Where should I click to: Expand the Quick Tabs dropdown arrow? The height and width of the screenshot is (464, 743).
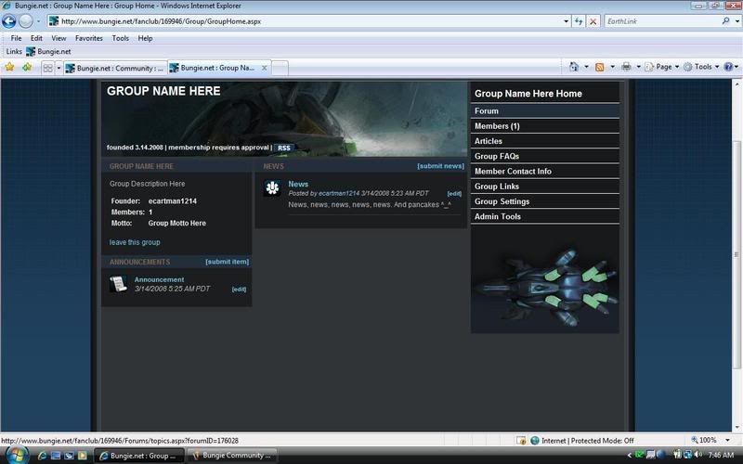tap(59, 68)
